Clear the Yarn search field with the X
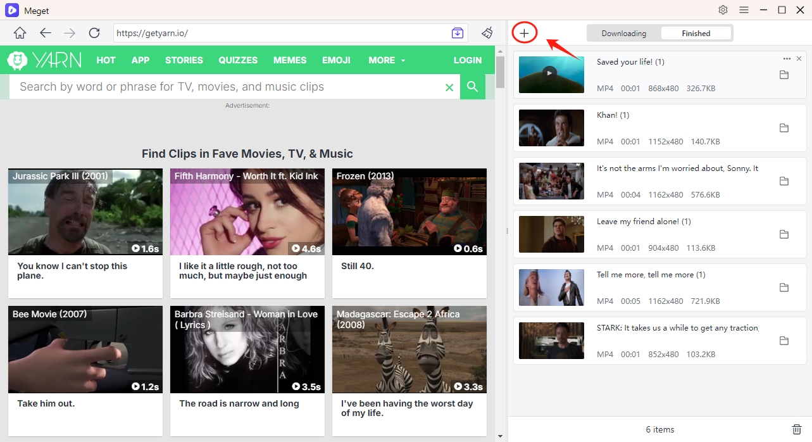812x442 pixels. (449, 87)
